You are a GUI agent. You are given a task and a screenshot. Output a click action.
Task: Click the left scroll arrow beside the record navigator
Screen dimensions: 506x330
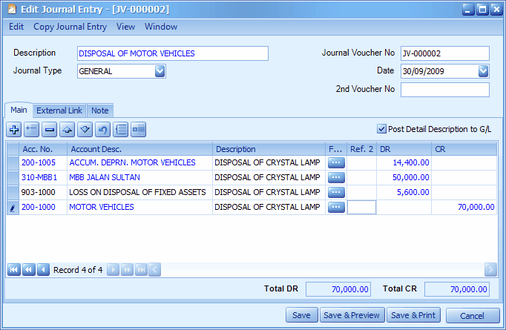155,269
